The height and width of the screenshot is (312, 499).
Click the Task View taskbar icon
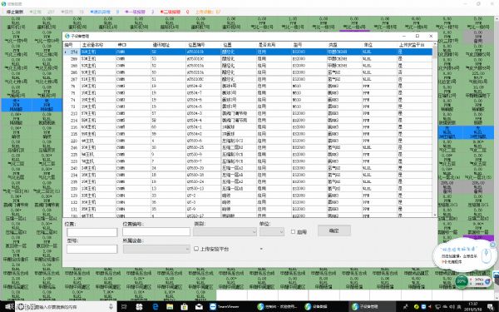[124, 306]
